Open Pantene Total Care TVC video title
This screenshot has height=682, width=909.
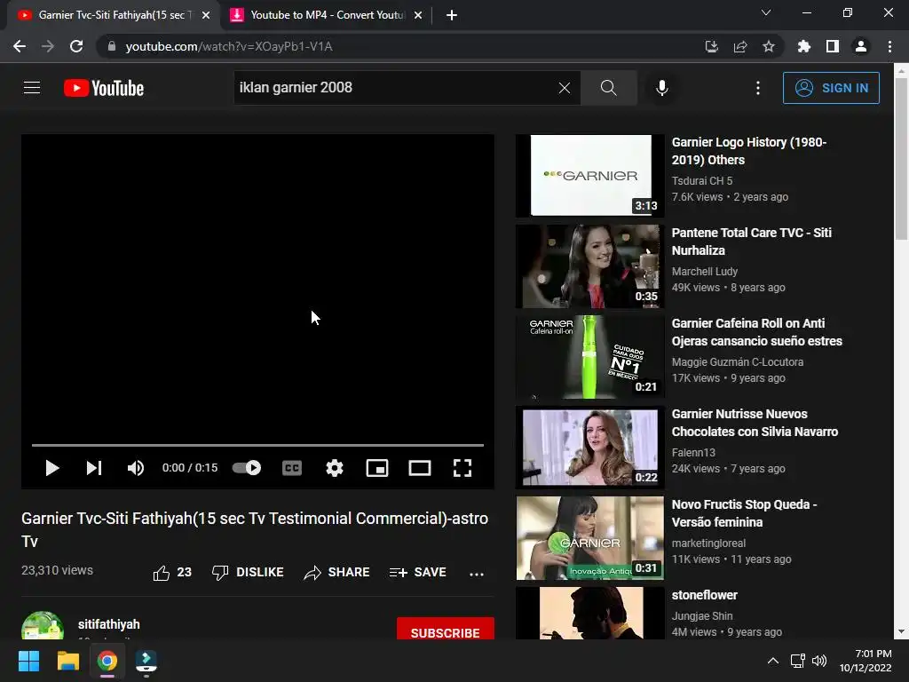click(x=751, y=242)
